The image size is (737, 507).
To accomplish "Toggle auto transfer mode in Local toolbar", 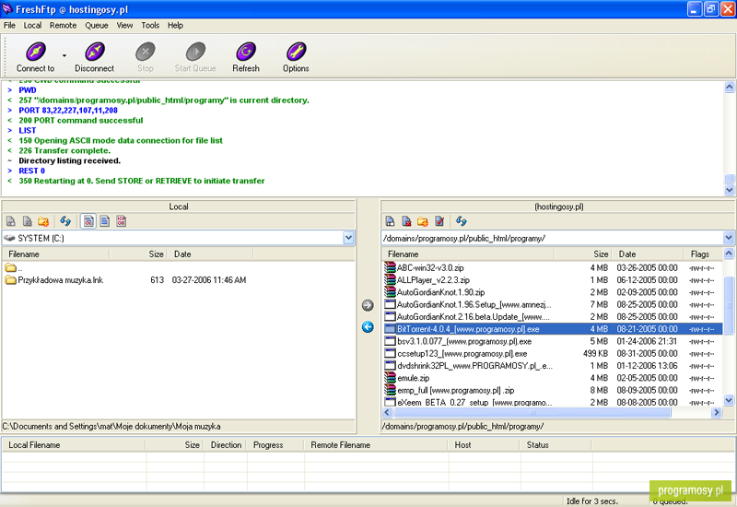I will point(88,221).
